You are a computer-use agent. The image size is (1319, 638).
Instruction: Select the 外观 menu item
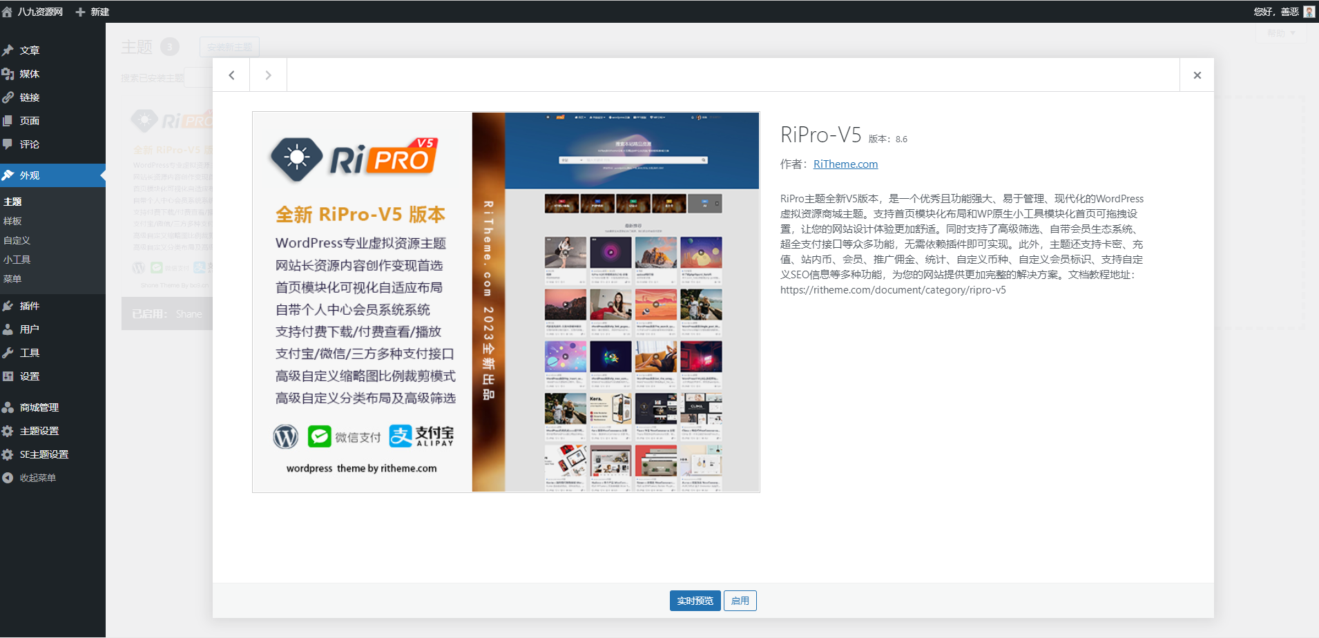[52, 175]
